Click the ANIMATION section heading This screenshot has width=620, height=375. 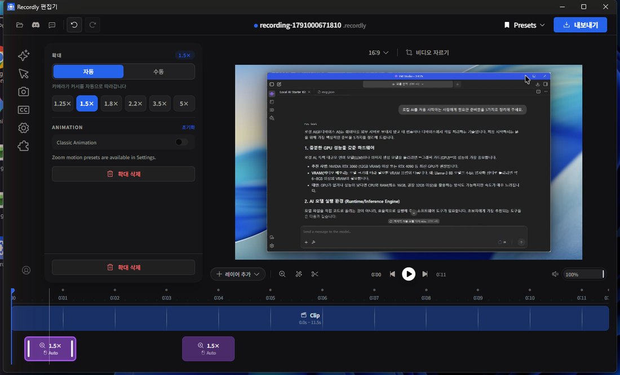67,127
